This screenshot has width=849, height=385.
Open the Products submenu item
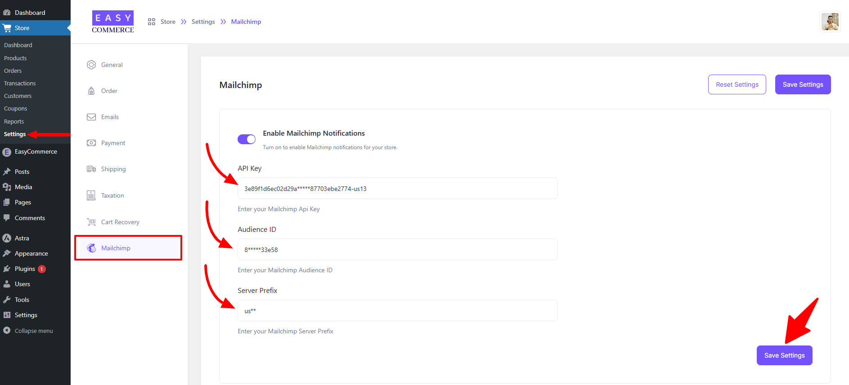pyautogui.click(x=15, y=58)
